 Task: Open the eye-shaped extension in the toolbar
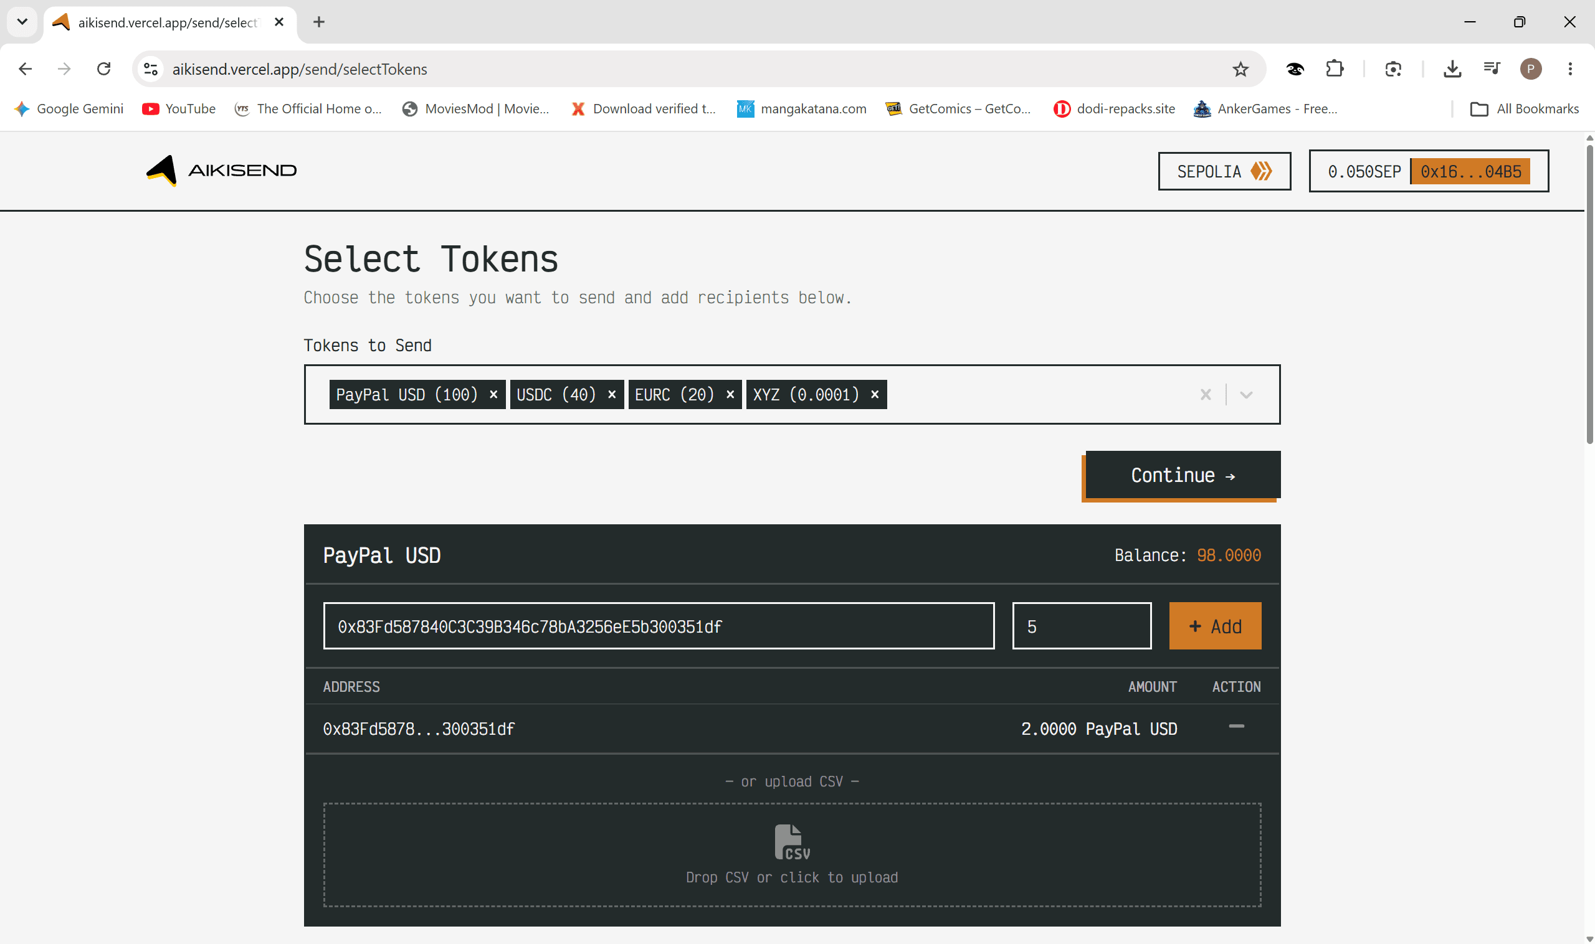click(x=1295, y=68)
